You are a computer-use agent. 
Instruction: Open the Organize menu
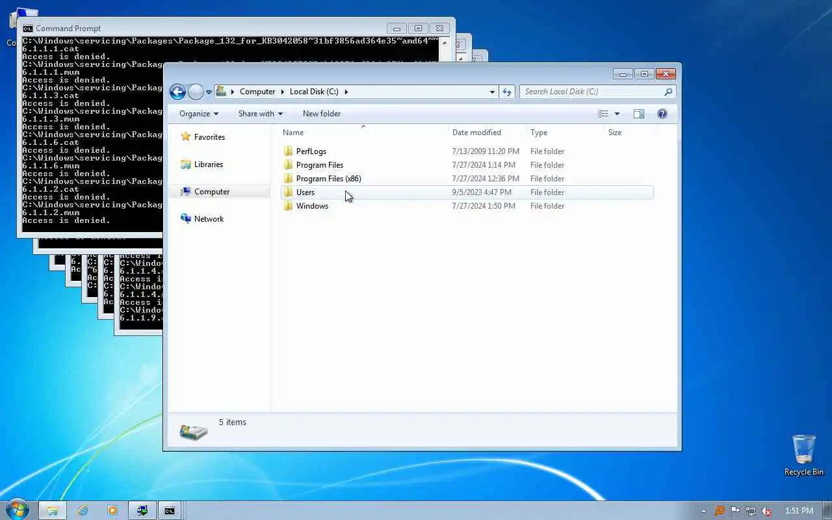(199, 114)
